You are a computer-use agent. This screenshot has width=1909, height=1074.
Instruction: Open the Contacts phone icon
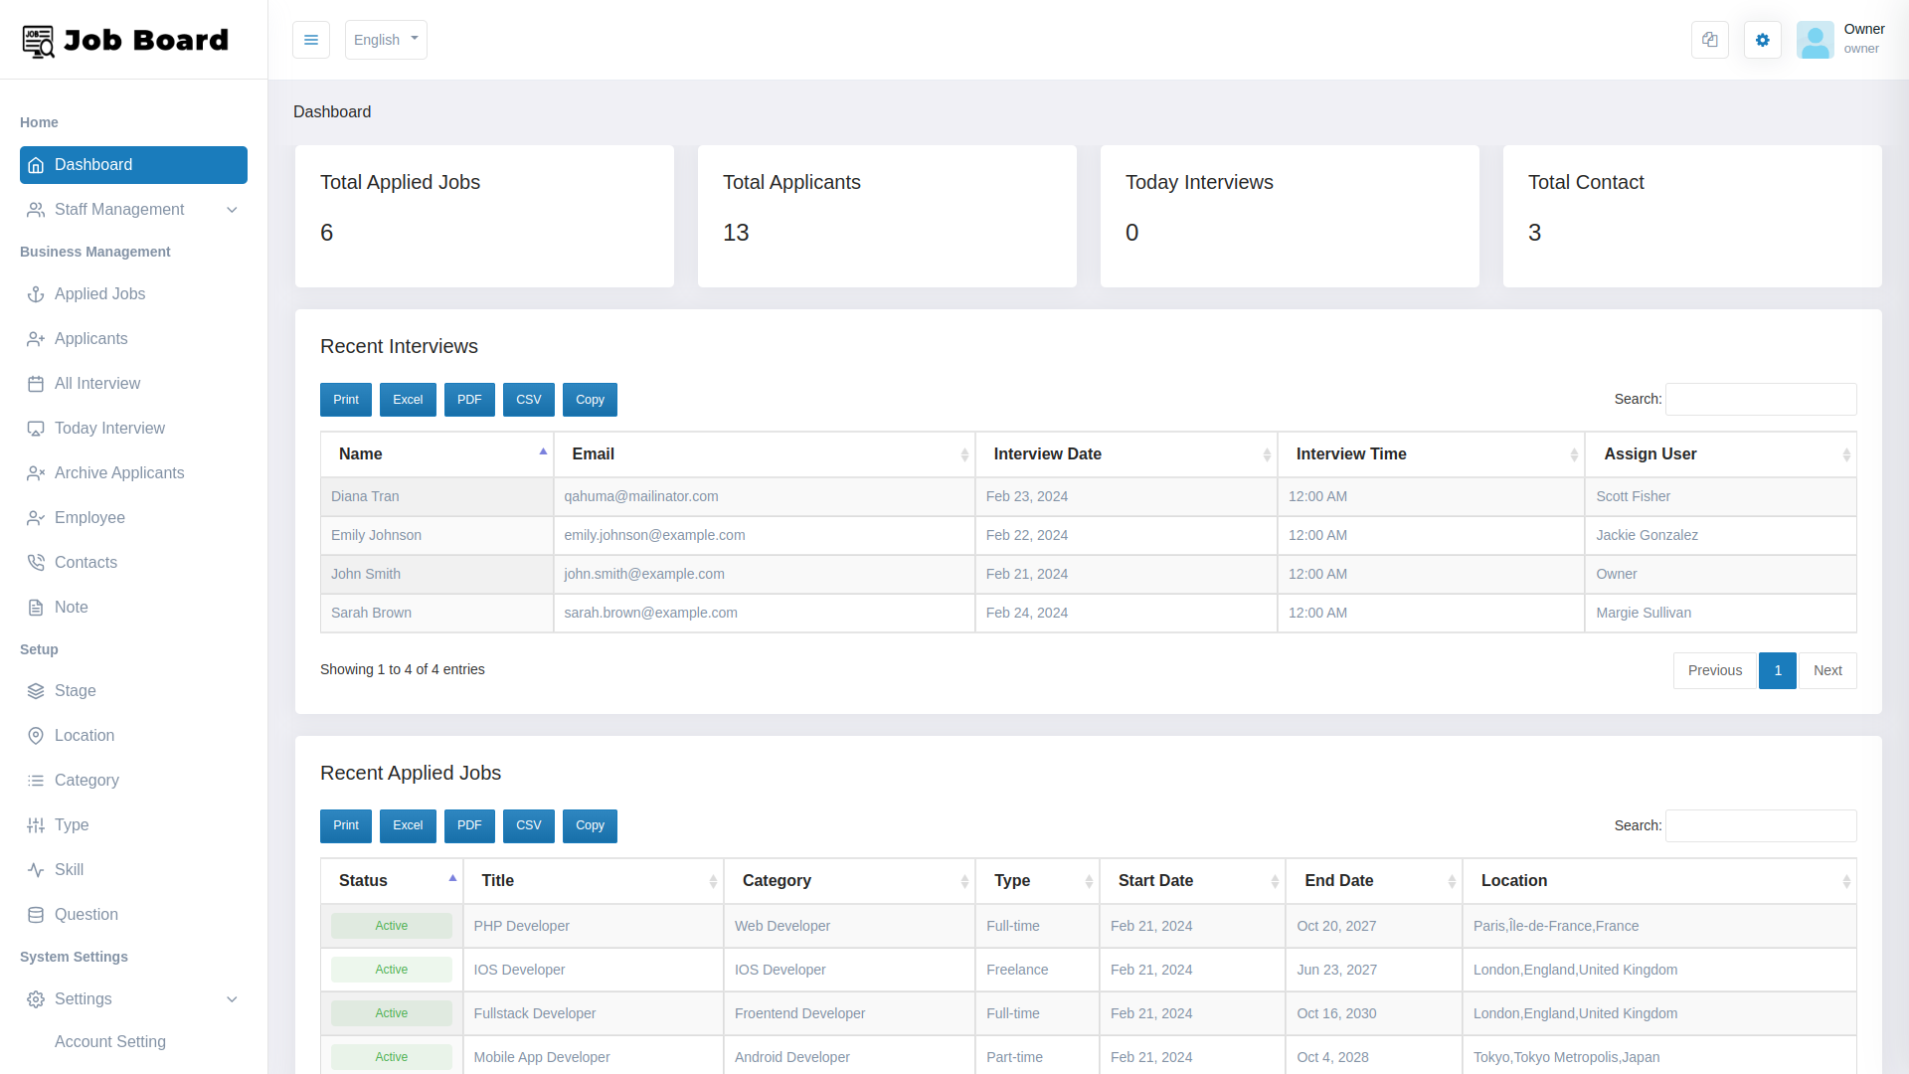tap(36, 562)
